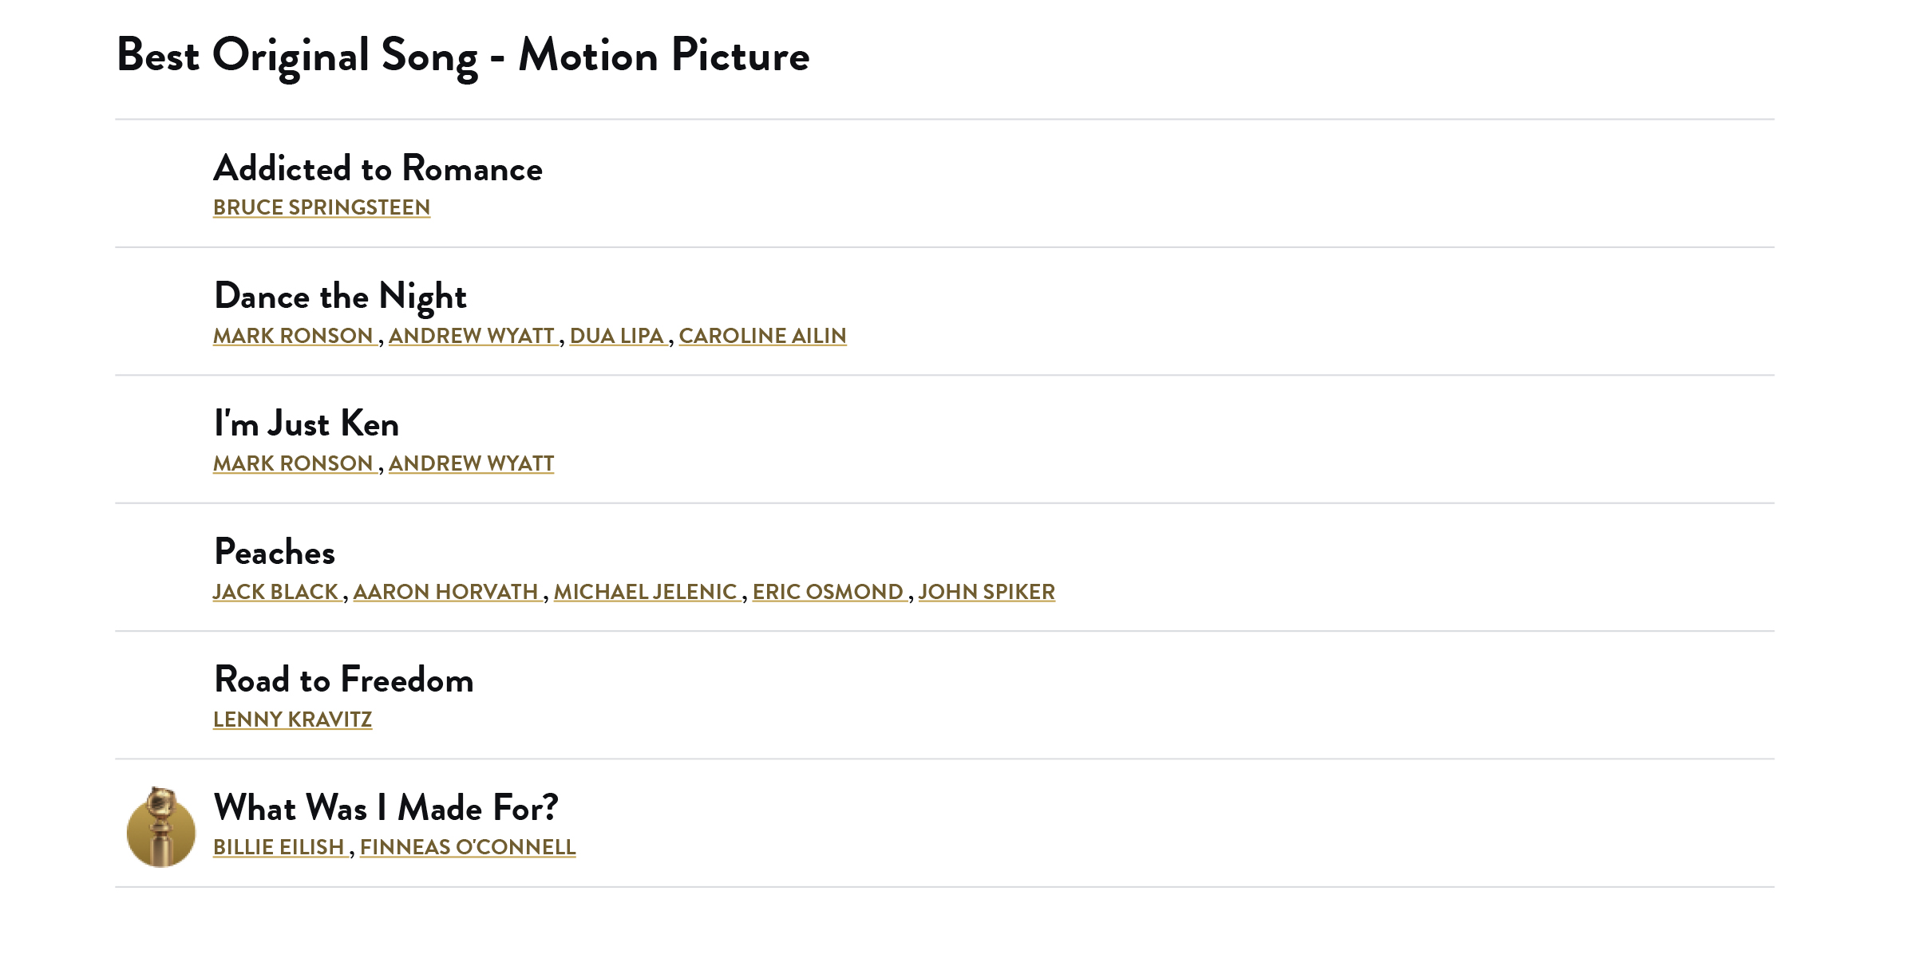This screenshot has height=954, width=1918.
Task: Open Andrew Wyatt link under Dance the Night
Action: [x=472, y=336]
